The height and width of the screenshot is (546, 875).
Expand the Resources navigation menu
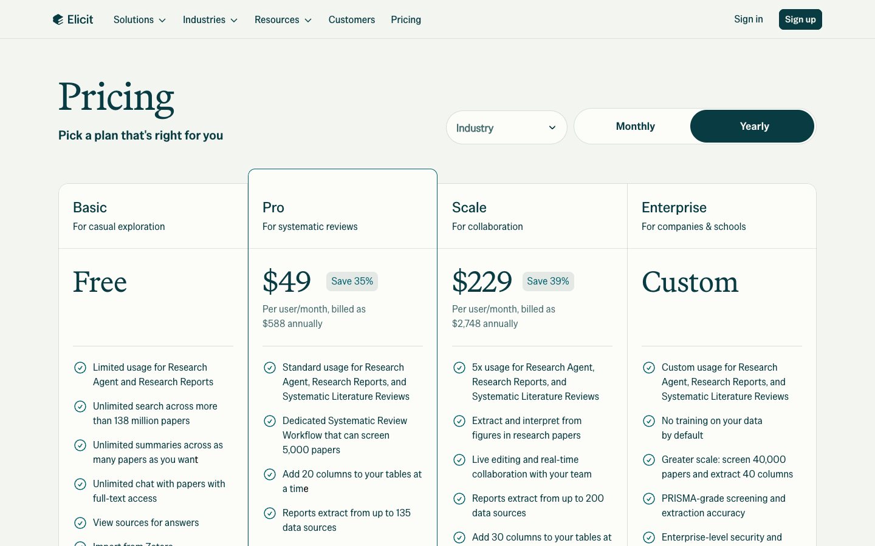click(x=283, y=19)
